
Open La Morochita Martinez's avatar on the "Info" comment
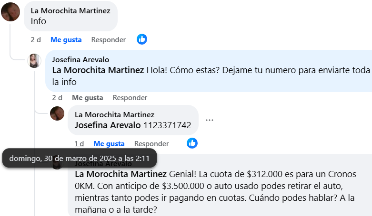[10, 12]
